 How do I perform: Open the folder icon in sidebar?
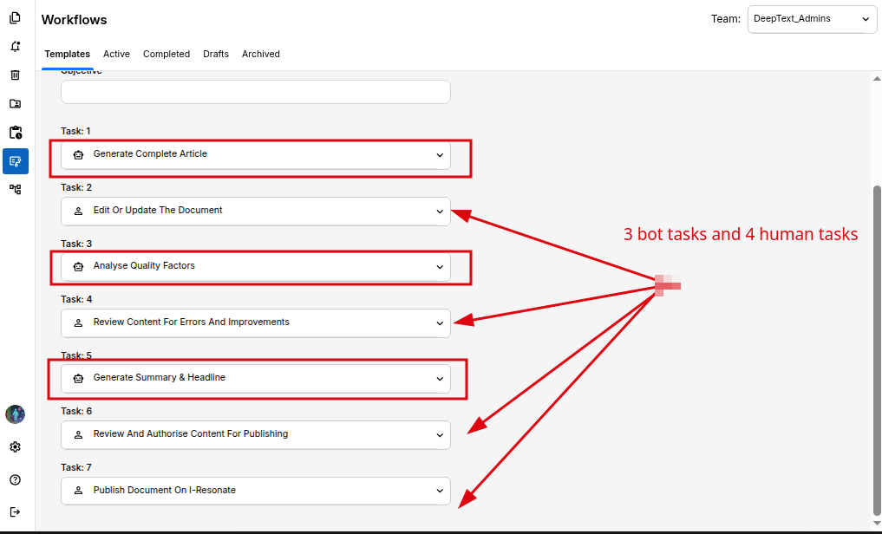16,104
